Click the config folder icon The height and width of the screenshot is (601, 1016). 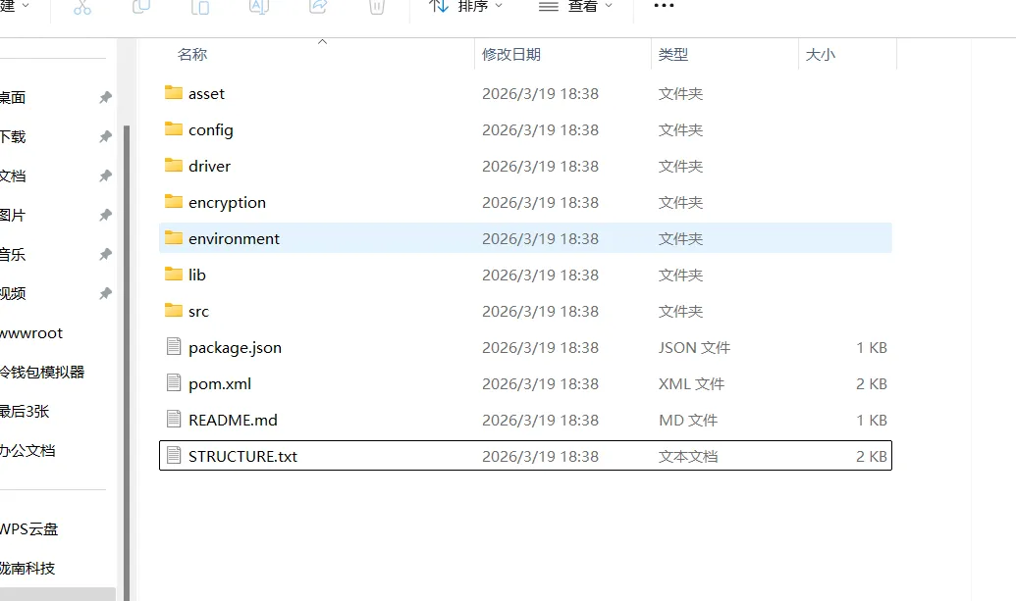coord(174,128)
